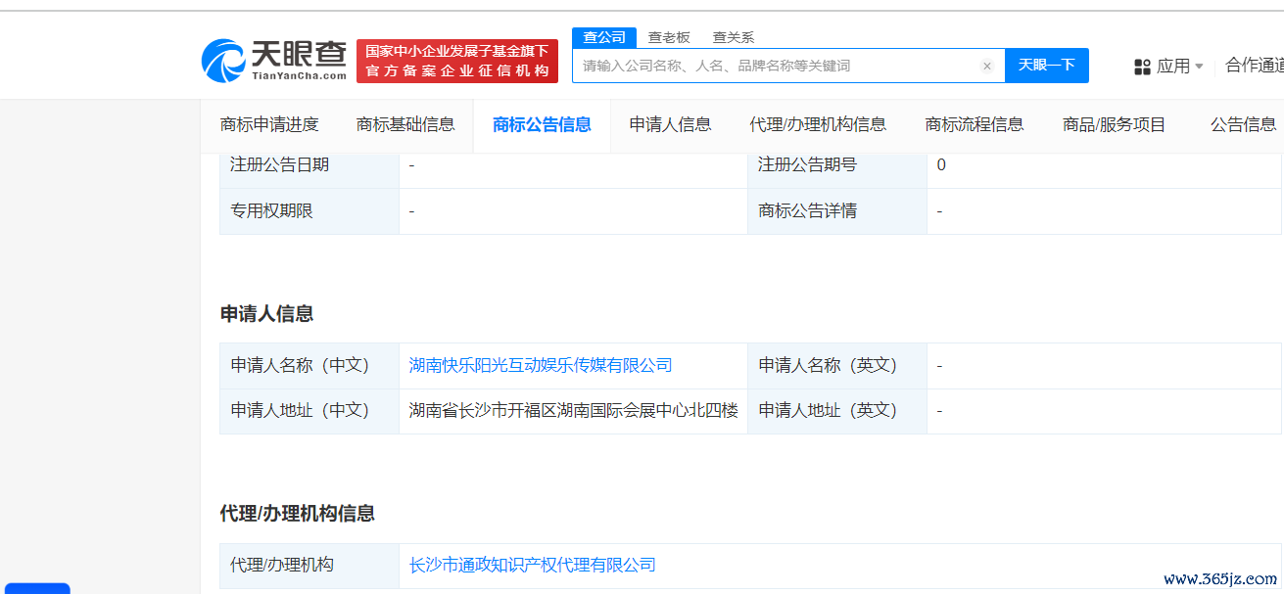Image resolution: width=1284 pixels, height=594 pixels.
Task: Clear the search box with the X icon
Action: pyautogui.click(x=986, y=66)
